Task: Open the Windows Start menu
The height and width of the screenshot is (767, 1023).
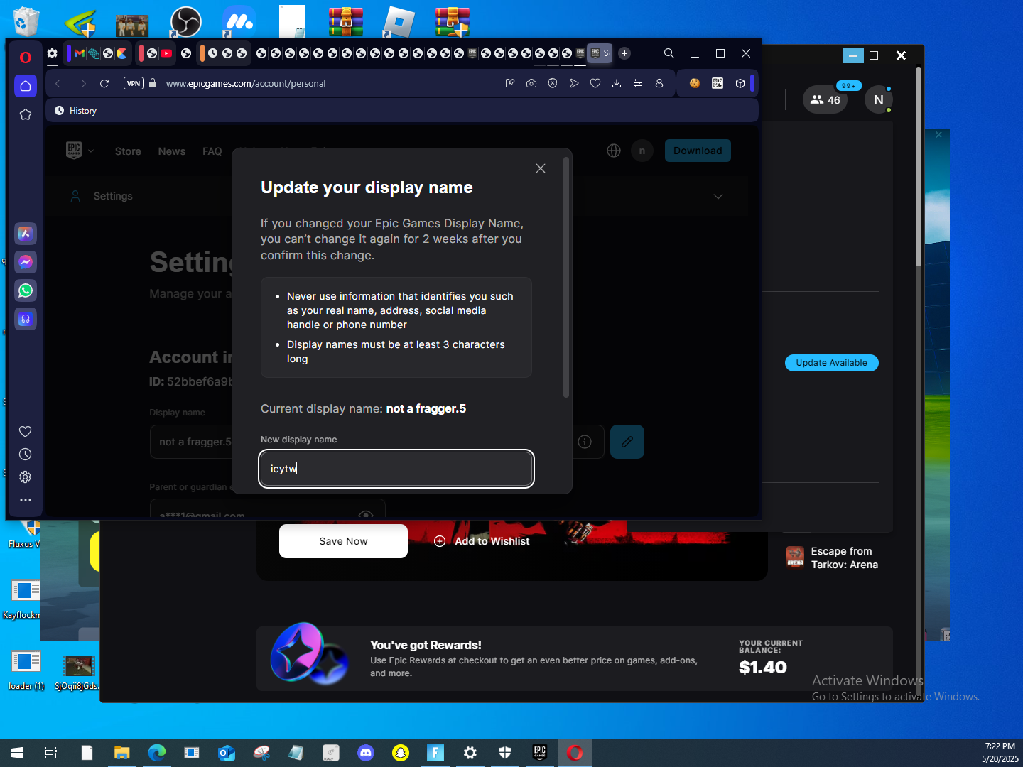Action: [x=17, y=753]
